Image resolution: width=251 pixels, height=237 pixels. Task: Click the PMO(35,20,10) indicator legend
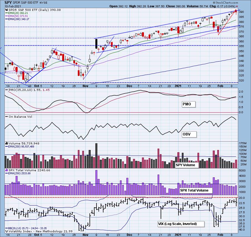coord(27,90)
